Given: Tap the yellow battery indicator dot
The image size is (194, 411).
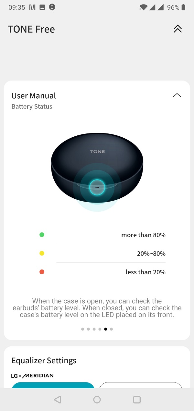Looking at the screenshot, I should 42,253.
